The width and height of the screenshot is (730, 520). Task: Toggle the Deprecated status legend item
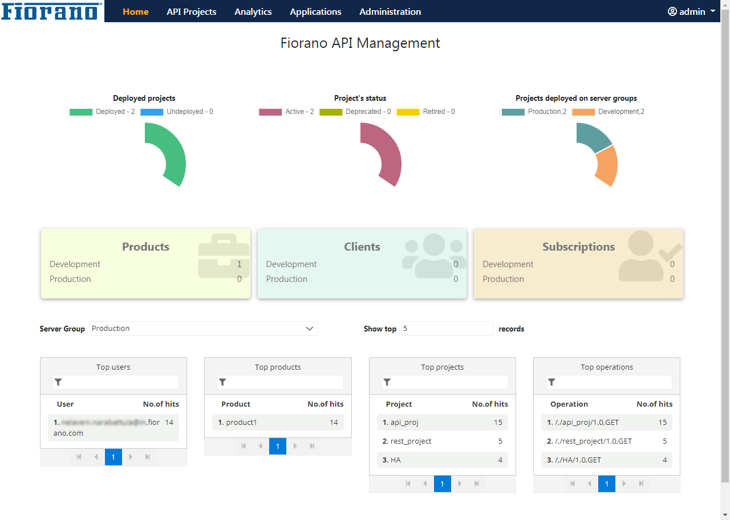(355, 112)
